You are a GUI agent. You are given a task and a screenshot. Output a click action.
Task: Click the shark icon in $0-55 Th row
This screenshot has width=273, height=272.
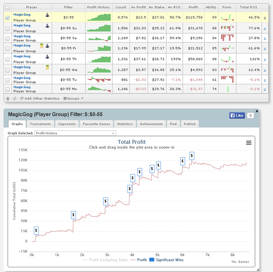47,57
